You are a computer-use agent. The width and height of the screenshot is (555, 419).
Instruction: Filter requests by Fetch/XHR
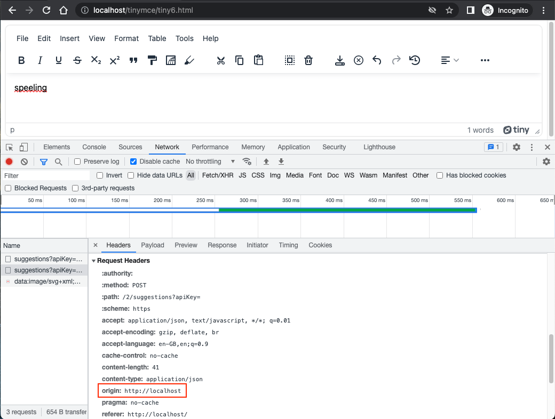coord(218,175)
